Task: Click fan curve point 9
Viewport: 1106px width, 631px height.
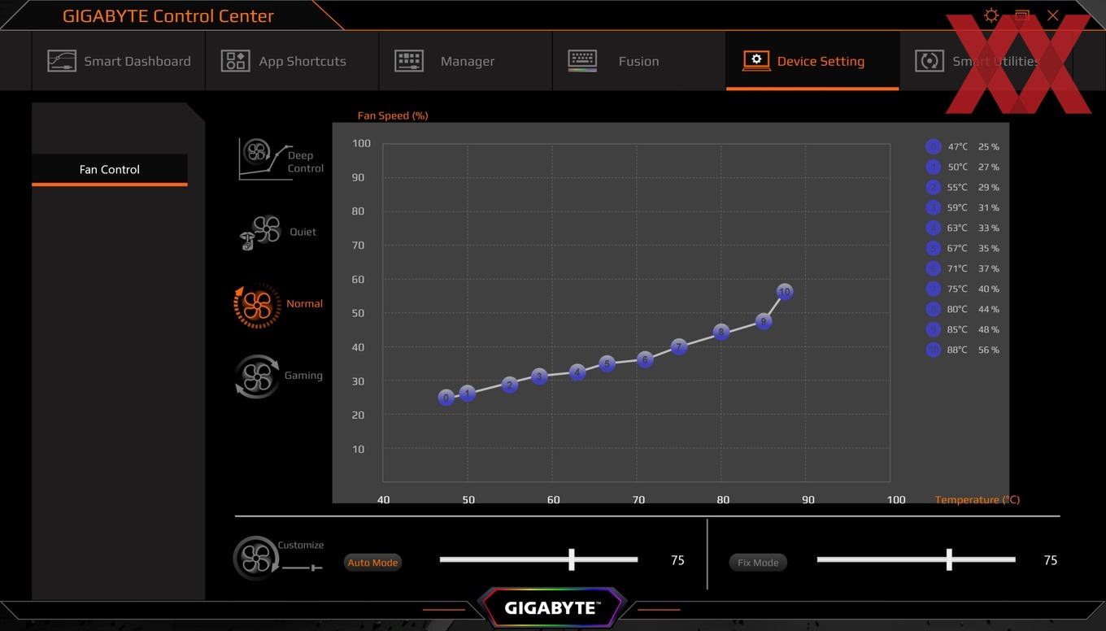Action: (763, 321)
